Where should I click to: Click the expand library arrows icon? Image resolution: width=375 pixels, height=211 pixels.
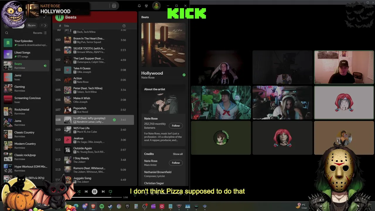point(45,17)
